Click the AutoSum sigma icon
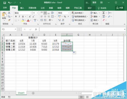 pos(103,13)
